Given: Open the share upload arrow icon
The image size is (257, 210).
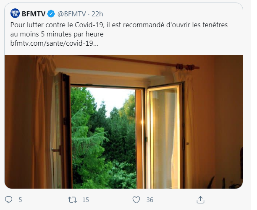Looking at the screenshot, I should click(x=200, y=200).
